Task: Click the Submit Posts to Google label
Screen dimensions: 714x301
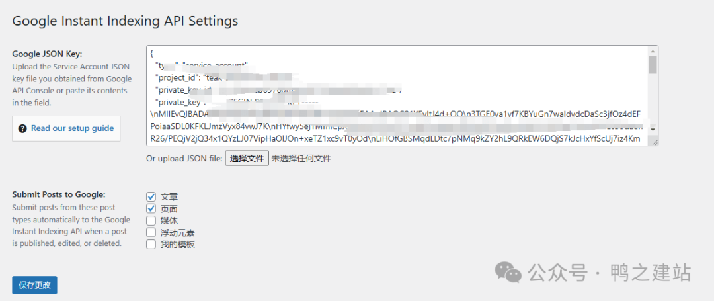Action: tap(58, 194)
